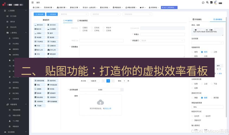The image size is (229, 135).
Task: Click the search magnifier icon in header
Action: tap(207, 2)
